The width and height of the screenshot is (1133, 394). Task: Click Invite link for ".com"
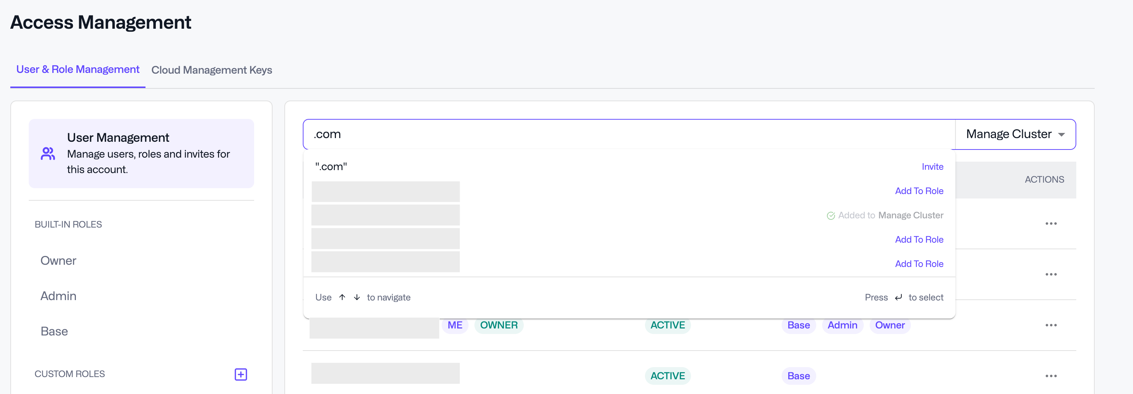932,167
